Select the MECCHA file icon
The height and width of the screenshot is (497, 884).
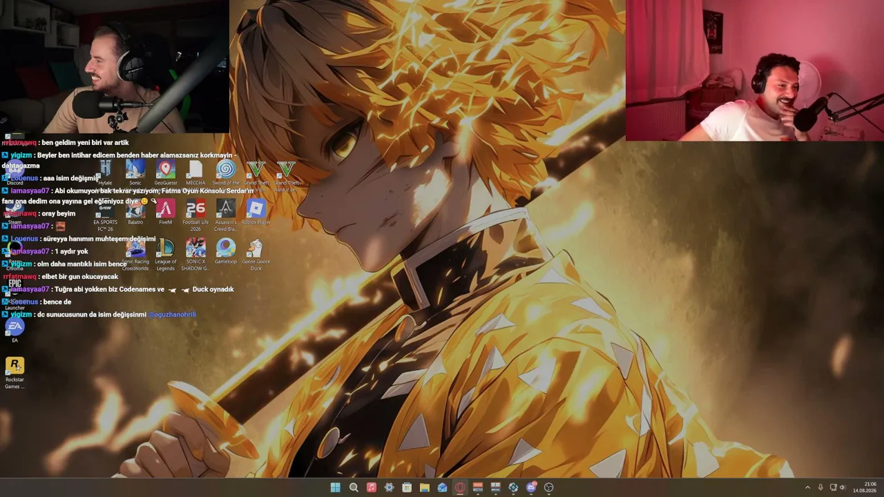coord(195,173)
